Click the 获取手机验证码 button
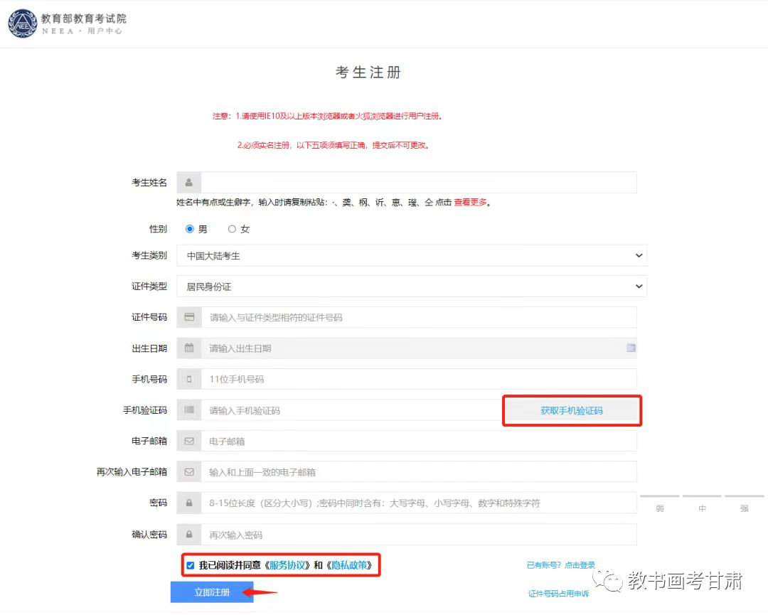This screenshot has height=615, width=768. click(572, 411)
